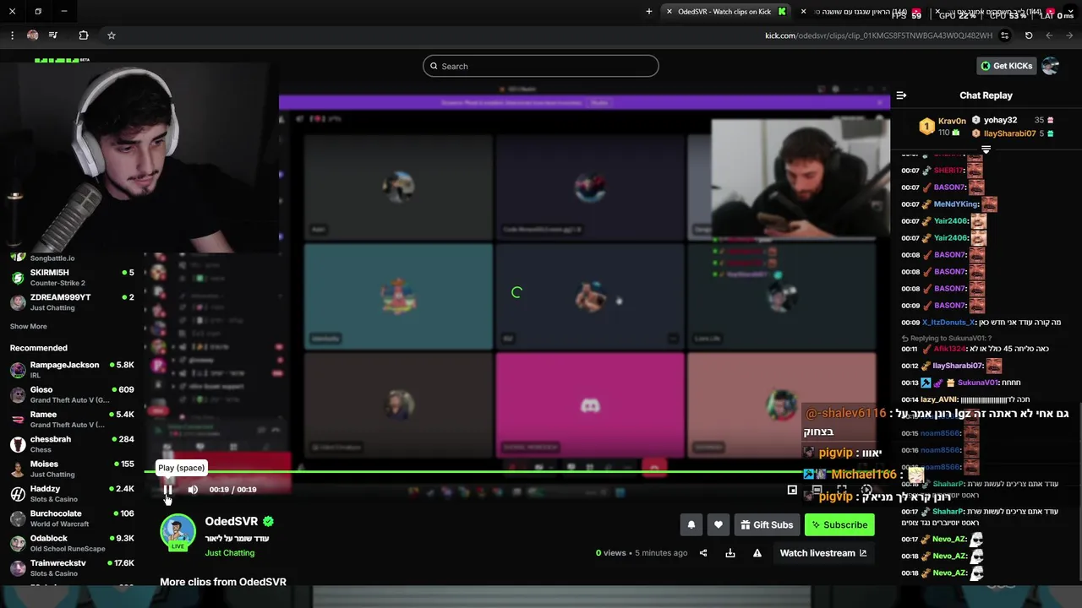Screen dimensions: 1082x608
Task: Open Watch livestream link
Action: (822, 553)
